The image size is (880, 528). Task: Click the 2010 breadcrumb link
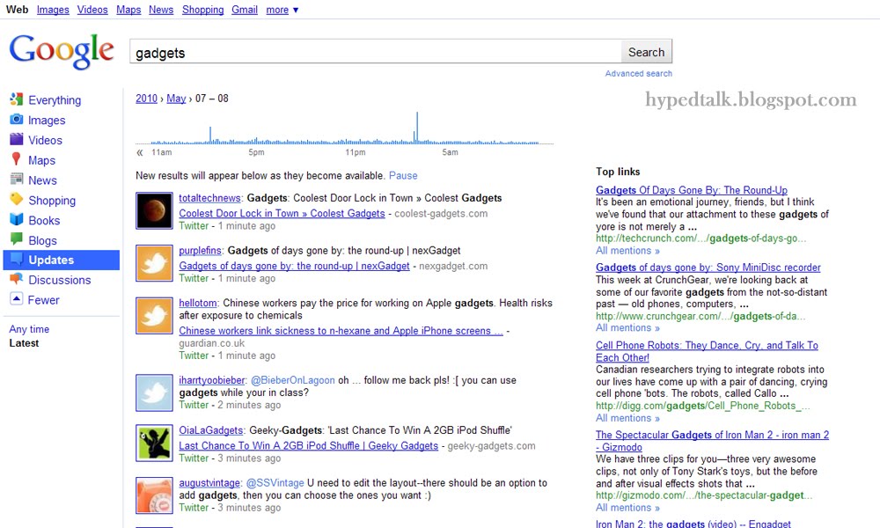click(x=146, y=99)
